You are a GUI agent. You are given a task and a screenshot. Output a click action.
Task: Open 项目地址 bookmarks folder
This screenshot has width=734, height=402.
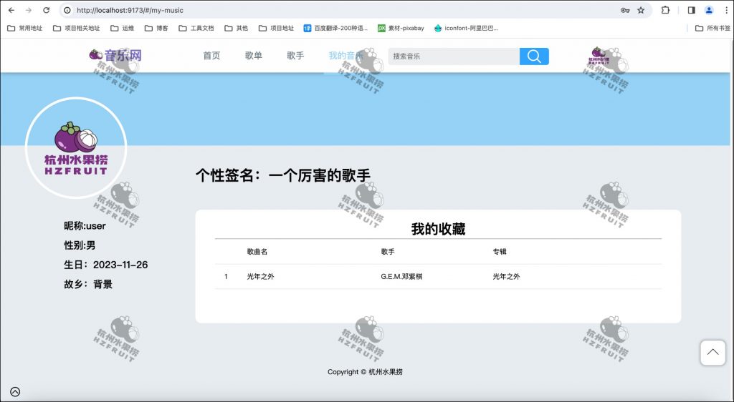(x=276, y=28)
